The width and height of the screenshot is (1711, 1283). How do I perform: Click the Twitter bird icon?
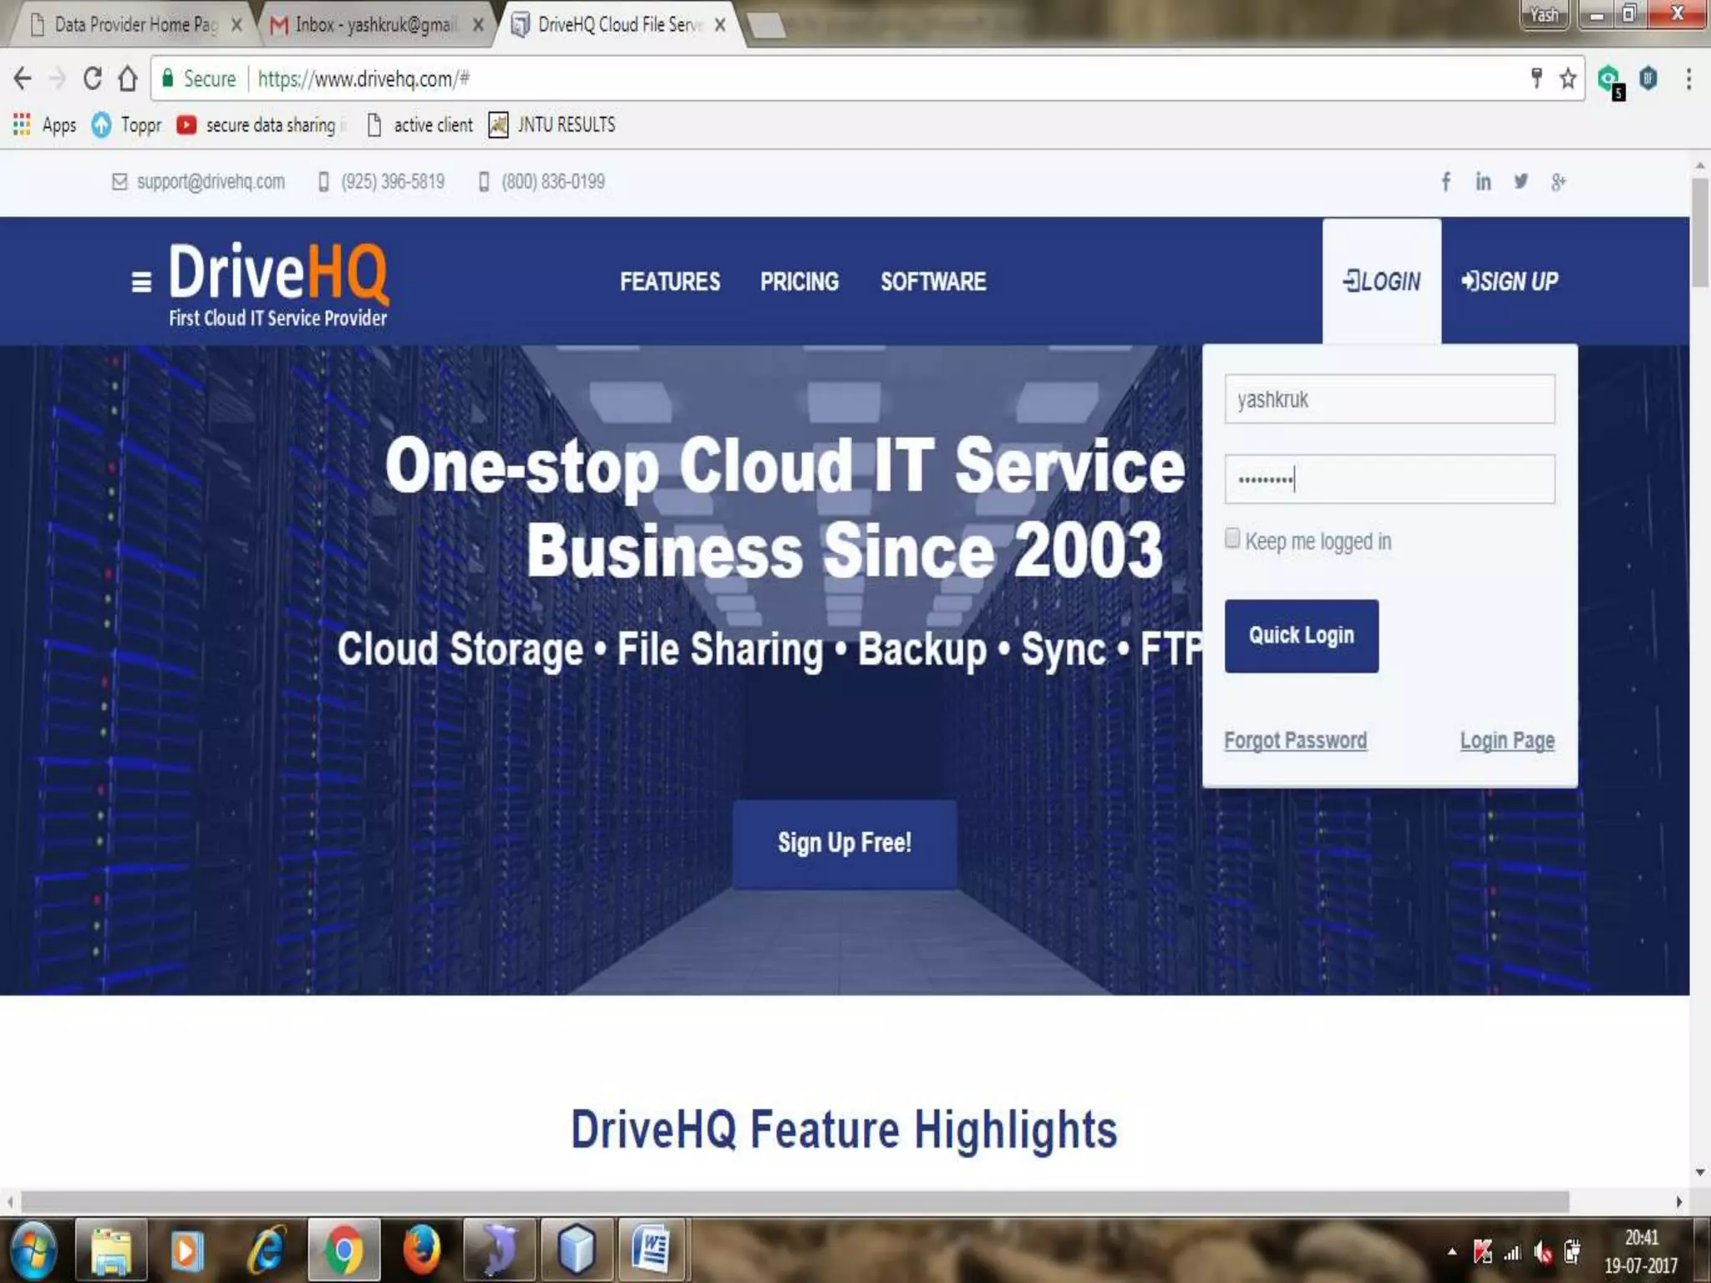click(1521, 181)
